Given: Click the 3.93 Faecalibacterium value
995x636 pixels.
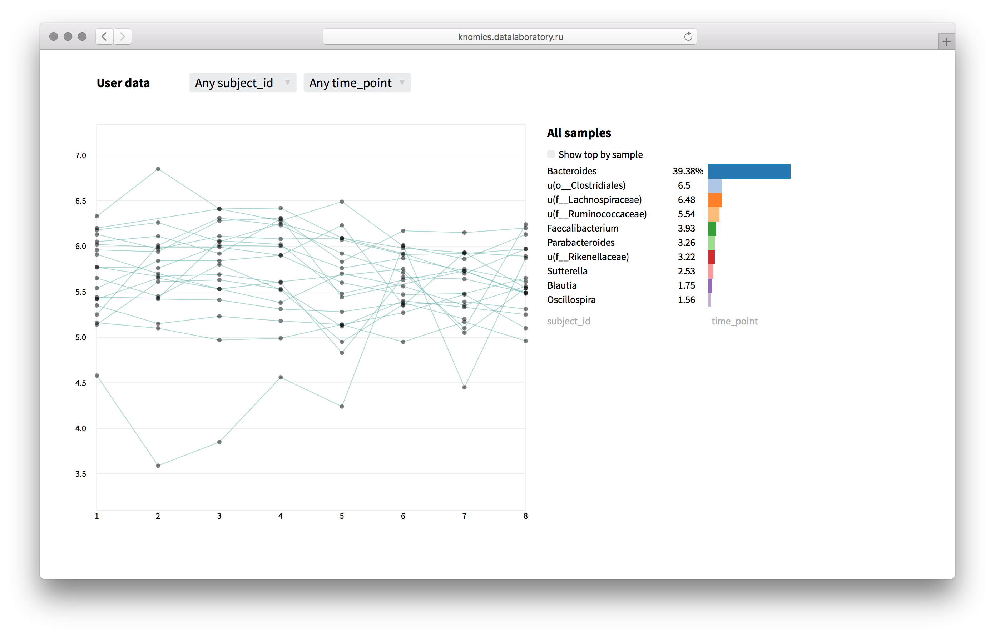Looking at the screenshot, I should pos(686,228).
